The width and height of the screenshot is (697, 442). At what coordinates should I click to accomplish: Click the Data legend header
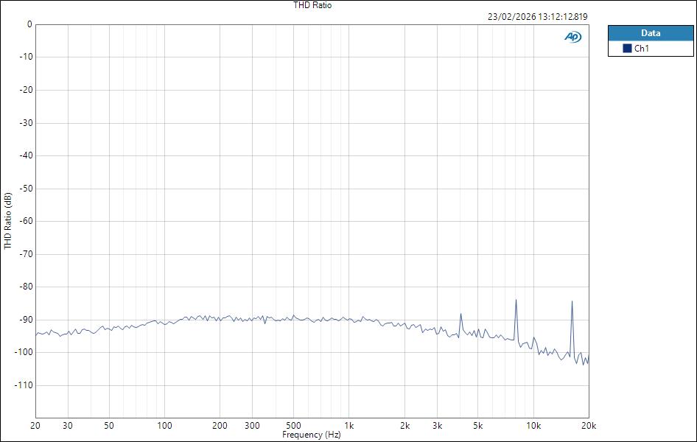click(x=650, y=32)
